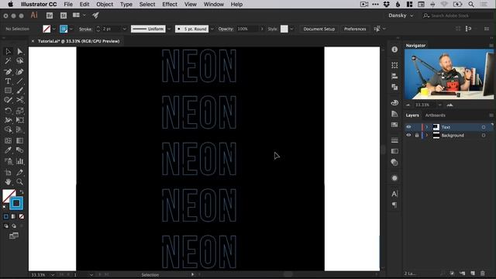Select the Rectangle tool
This screenshot has height=279, width=496.
coord(9,91)
